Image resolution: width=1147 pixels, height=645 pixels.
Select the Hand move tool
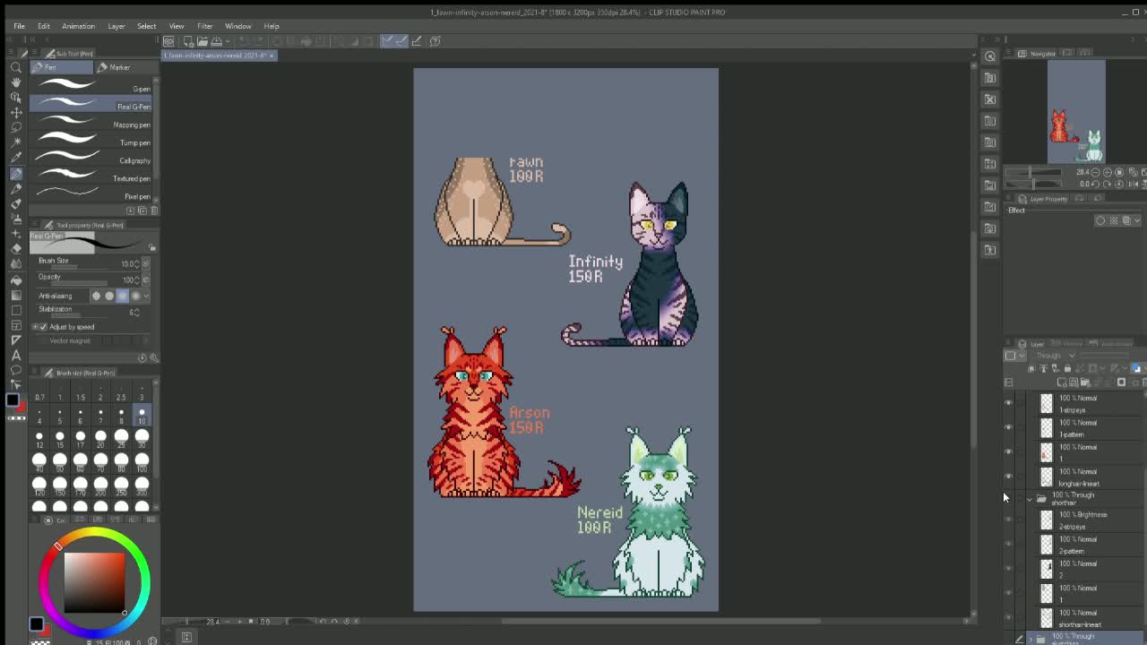coord(16,82)
